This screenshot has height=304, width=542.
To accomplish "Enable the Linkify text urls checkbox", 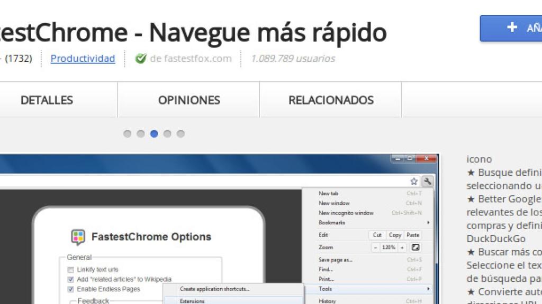I will click(70, 269).
